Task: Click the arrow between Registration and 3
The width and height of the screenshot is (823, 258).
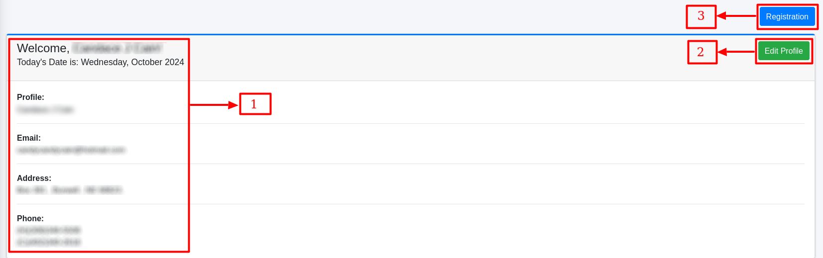Action: (736, 16)
